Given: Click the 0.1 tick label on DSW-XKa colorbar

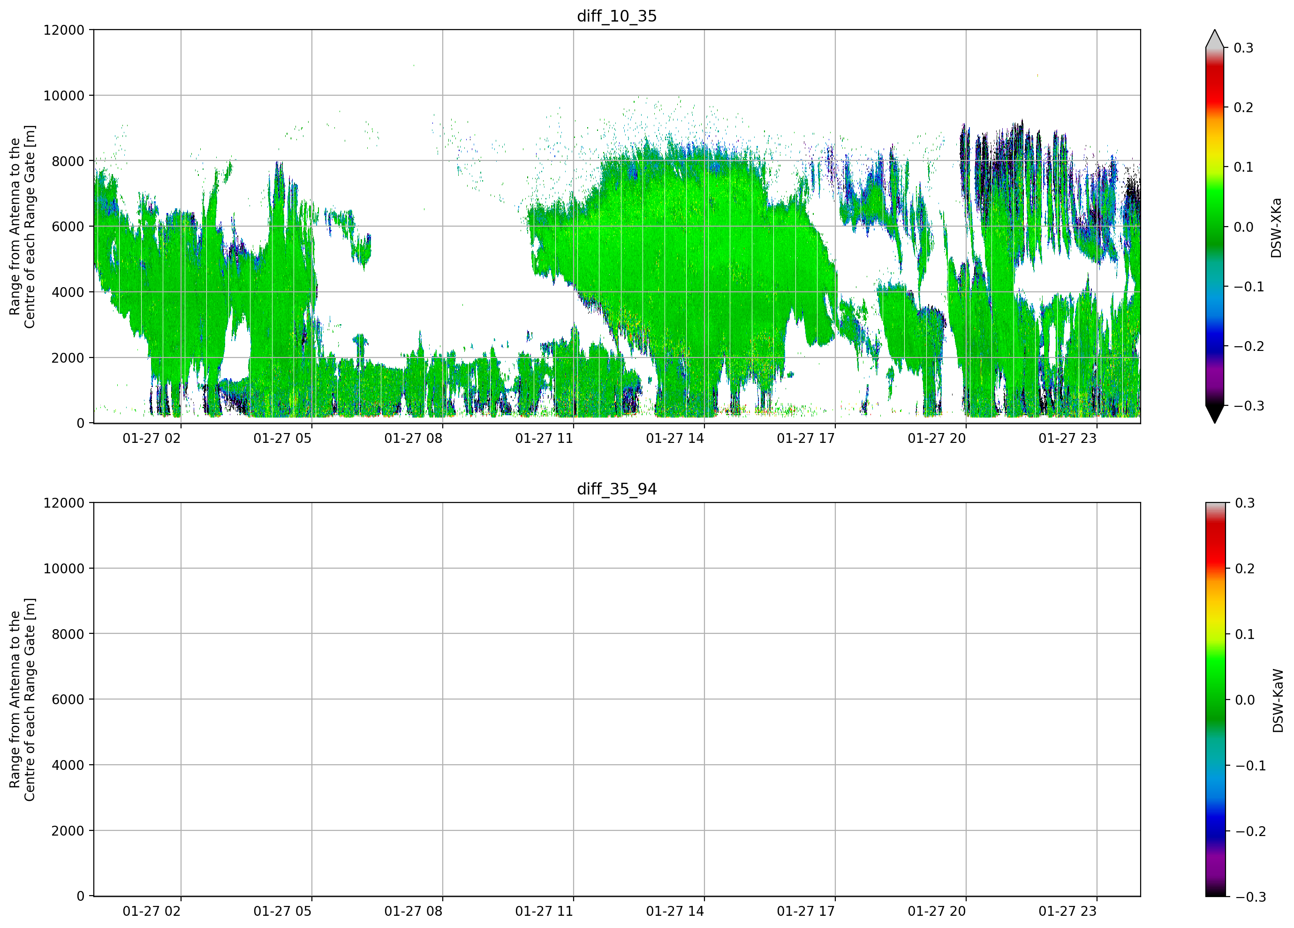Looking at the screenshot, I should (1243, 167).
